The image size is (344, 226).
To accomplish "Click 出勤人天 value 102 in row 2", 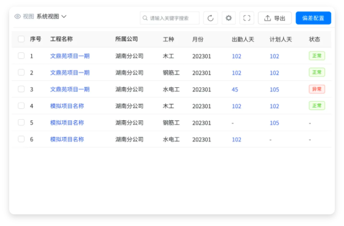I will (x=237, y=73).
